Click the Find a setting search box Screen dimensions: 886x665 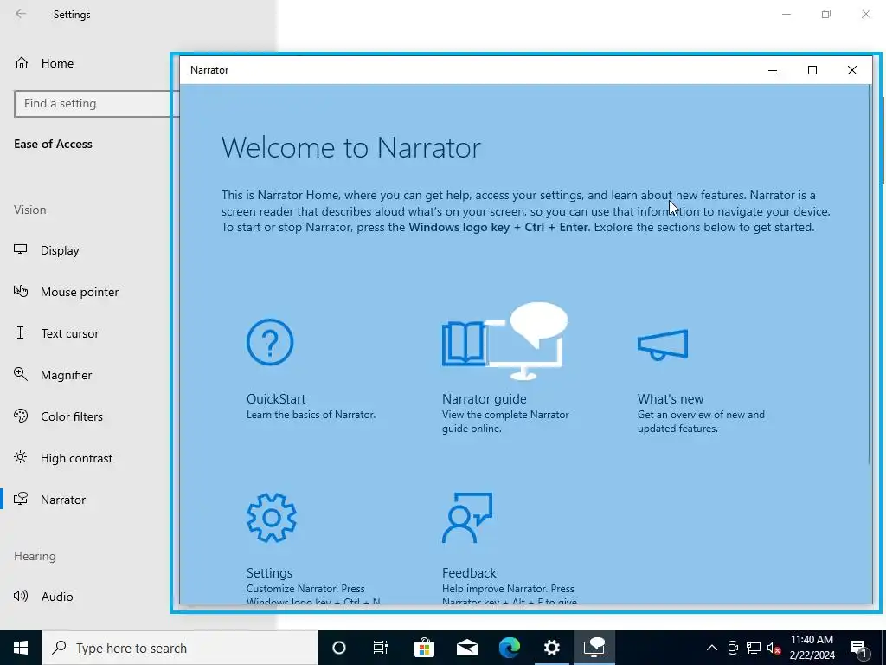point(96,104)
